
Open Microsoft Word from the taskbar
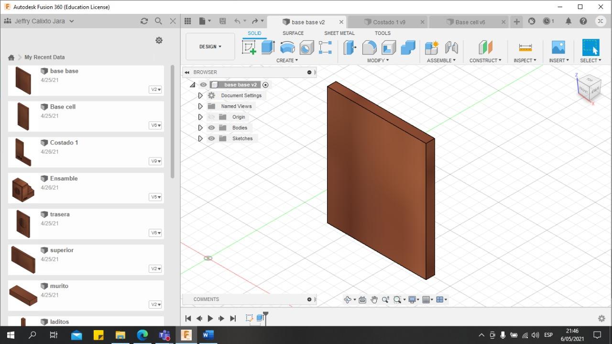(208, 335)
